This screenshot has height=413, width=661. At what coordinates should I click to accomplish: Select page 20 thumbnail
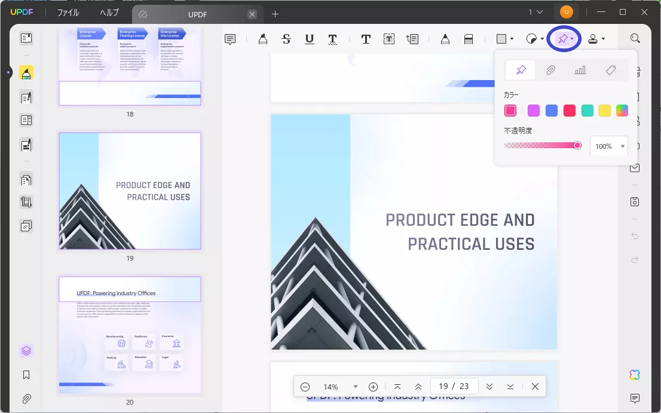[130, 335]
